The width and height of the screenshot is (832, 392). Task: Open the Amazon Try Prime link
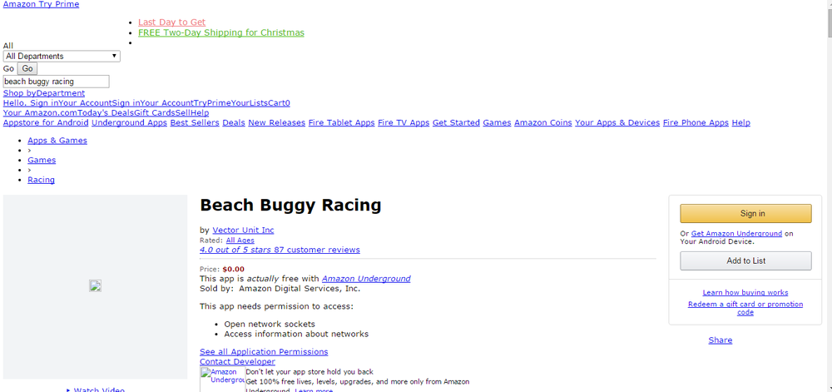(41, 4)
